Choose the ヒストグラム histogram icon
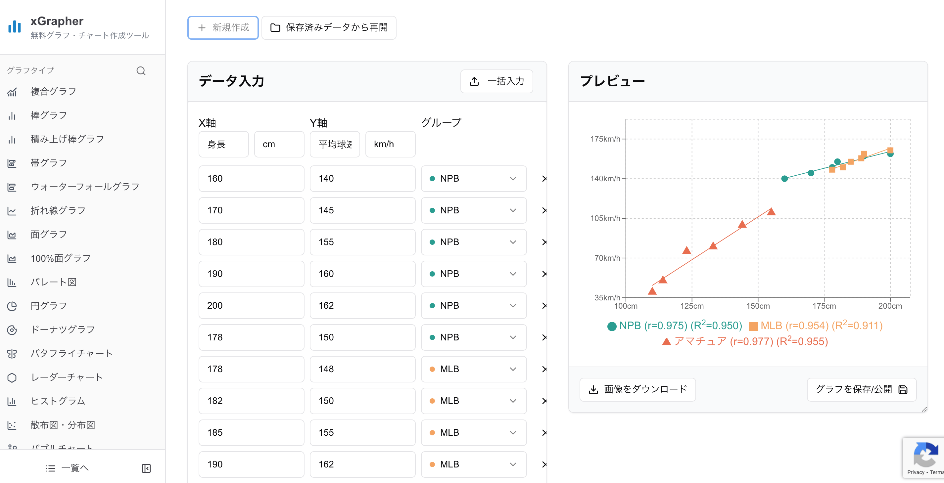This screenshot has height=483, width=944. [12, 401]
